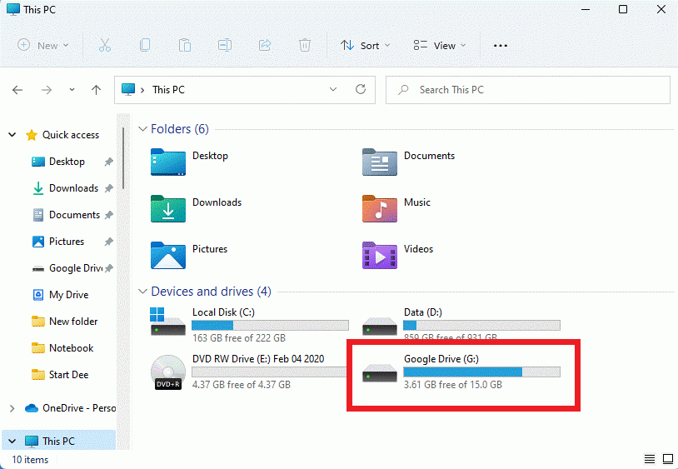The image size is (678, 469).
Task: Click the Share icon in toolbar
Action: (x=265, y=45)
